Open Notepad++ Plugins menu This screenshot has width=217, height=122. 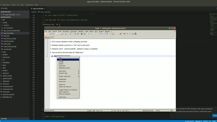tap(101, 32)
